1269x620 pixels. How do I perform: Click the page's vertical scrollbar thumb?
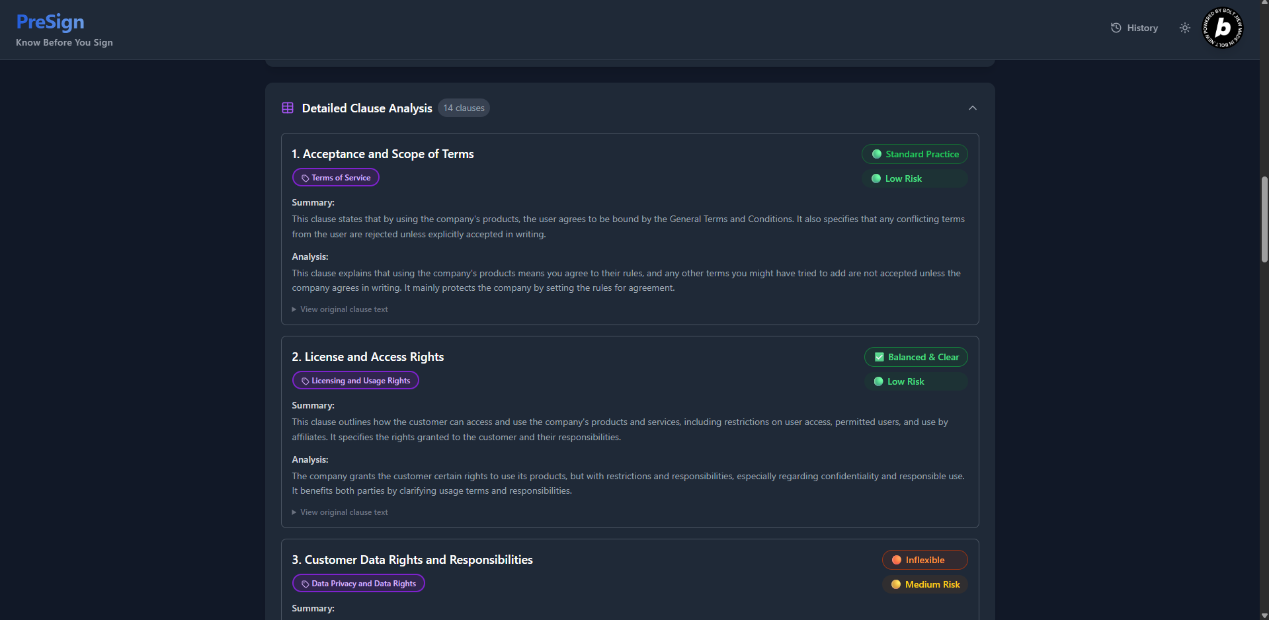1264,219
